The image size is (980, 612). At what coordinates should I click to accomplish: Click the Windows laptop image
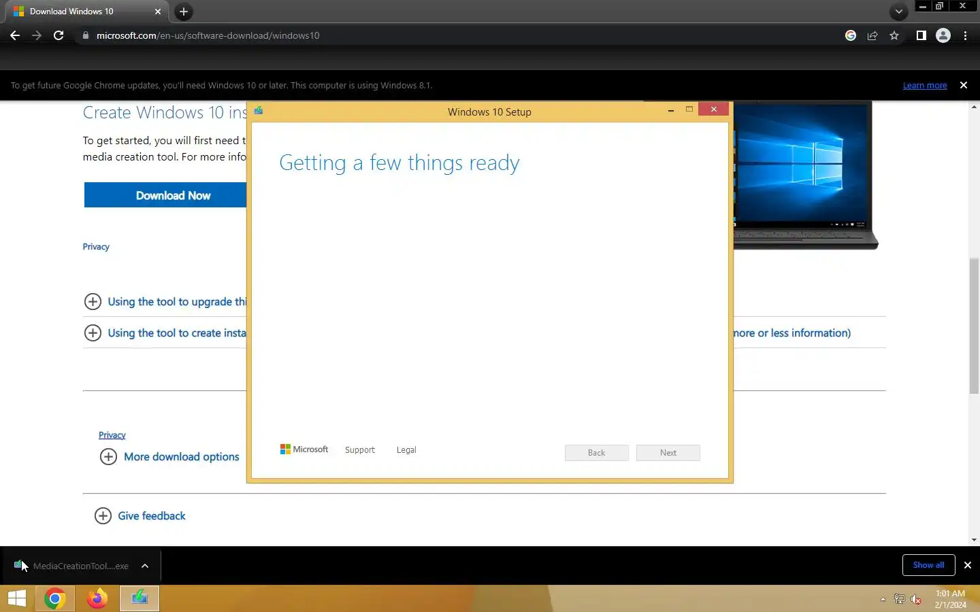[x=806, y=175]
